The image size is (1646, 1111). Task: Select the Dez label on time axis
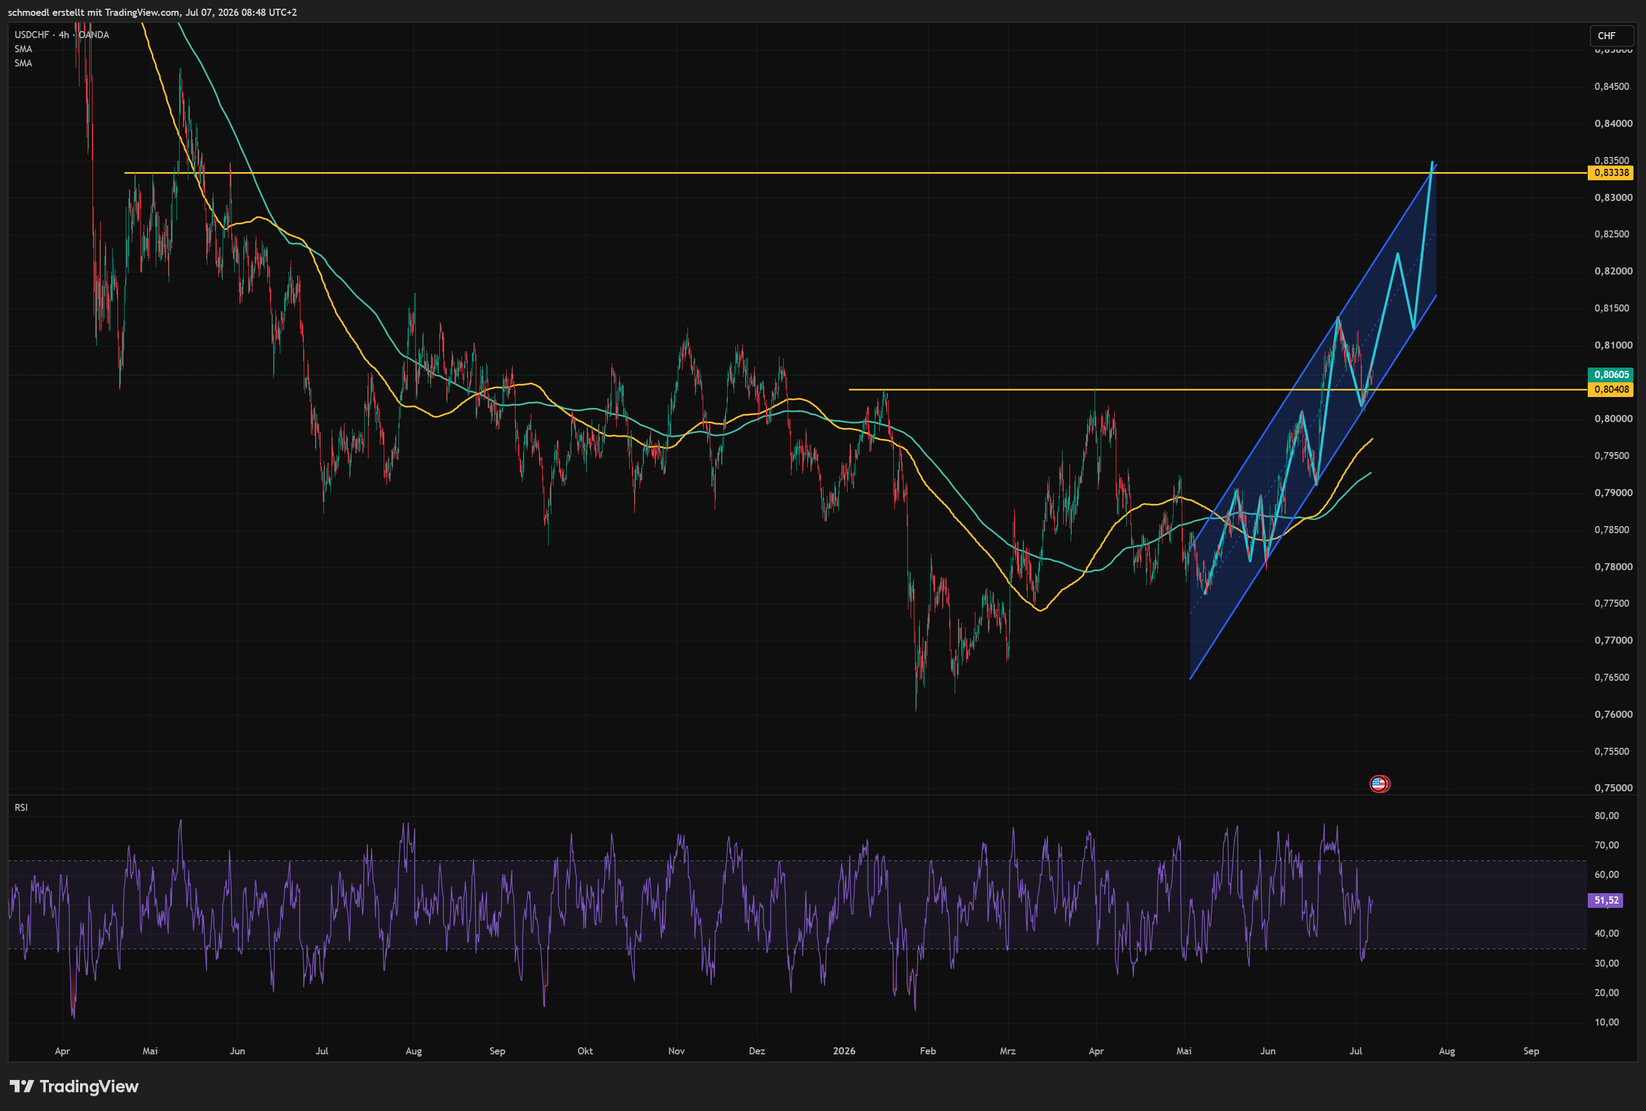pyautogui.click(x=757, y=1051)
